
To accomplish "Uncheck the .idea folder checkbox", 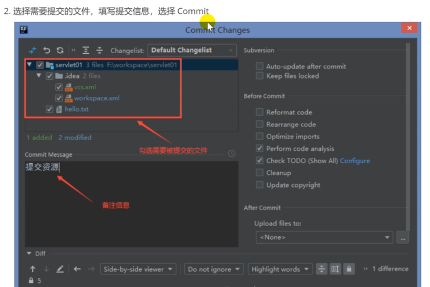I will (x=49, y=76).
